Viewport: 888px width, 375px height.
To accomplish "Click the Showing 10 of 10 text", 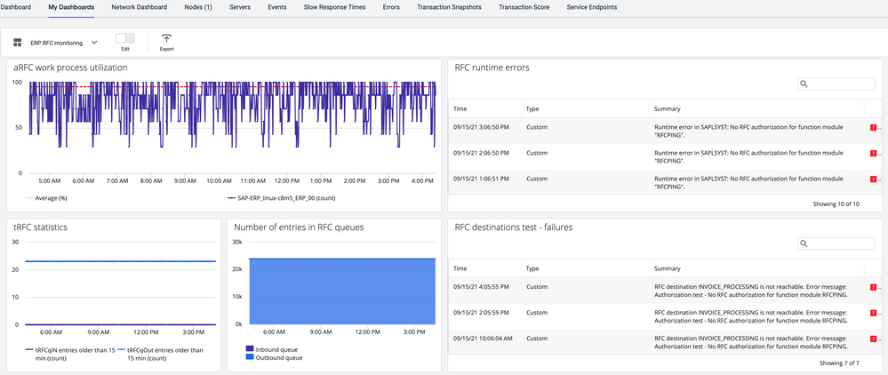I will click(x=836, y=203).
